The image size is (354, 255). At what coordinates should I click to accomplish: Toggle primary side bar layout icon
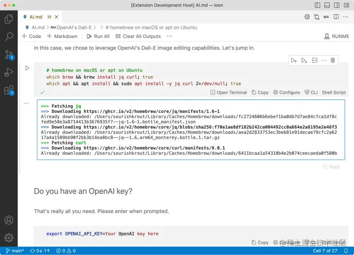click(317, 5)
